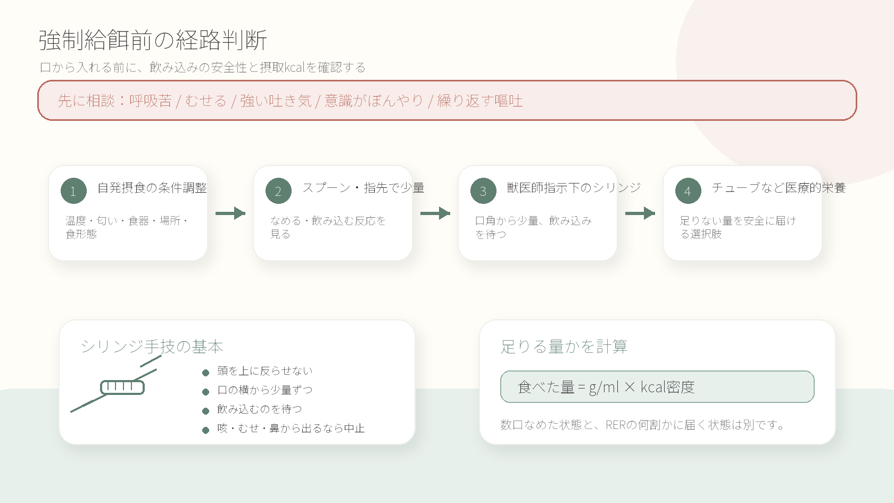894x503 pixels.
Task: Click the arrow between steps 3 and 4
Action: tap(640, 213)
